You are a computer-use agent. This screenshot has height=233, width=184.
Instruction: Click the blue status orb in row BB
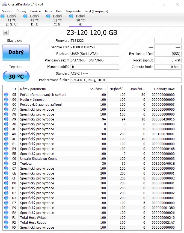point(6,154)
